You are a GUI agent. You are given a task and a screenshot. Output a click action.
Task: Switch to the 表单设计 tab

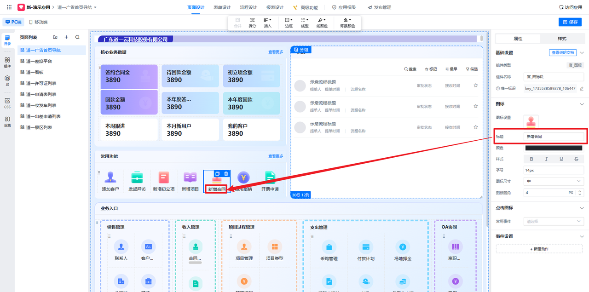click(222, 7)
